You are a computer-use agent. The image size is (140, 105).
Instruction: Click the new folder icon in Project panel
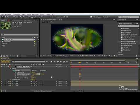[x=4, y=56]
